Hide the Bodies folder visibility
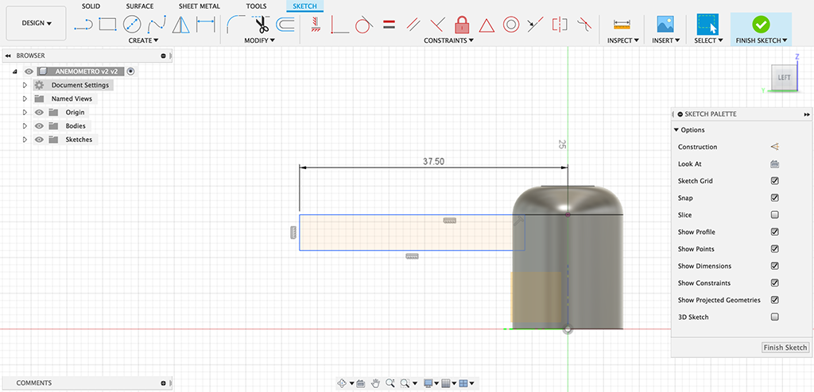The image size is (814, 392). [39, 126]
